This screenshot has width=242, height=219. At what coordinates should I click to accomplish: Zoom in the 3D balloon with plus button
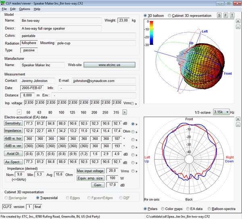tap(238, 21)
